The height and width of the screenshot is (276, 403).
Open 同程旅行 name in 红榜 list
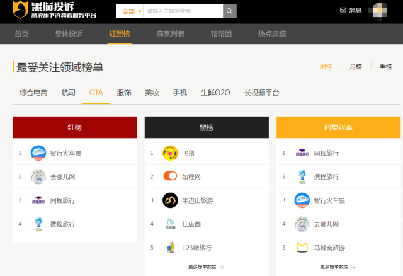62,200
